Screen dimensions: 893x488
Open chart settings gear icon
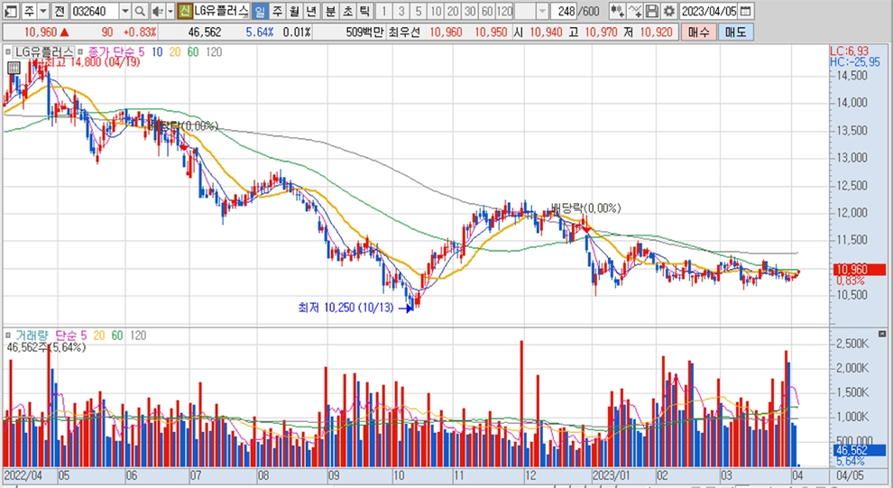pyautogui.click(x=668, y=11)
